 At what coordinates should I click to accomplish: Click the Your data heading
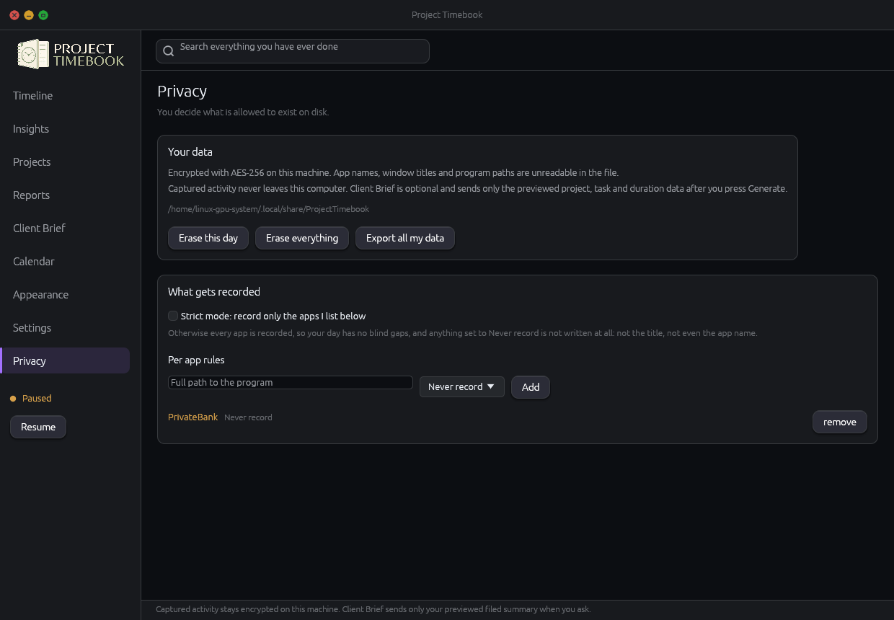(x=190, y=152)
